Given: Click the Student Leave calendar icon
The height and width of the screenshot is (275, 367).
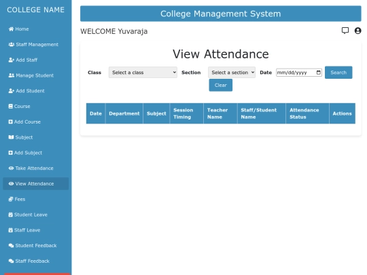Looking at the screenshot, I should 10,215.
